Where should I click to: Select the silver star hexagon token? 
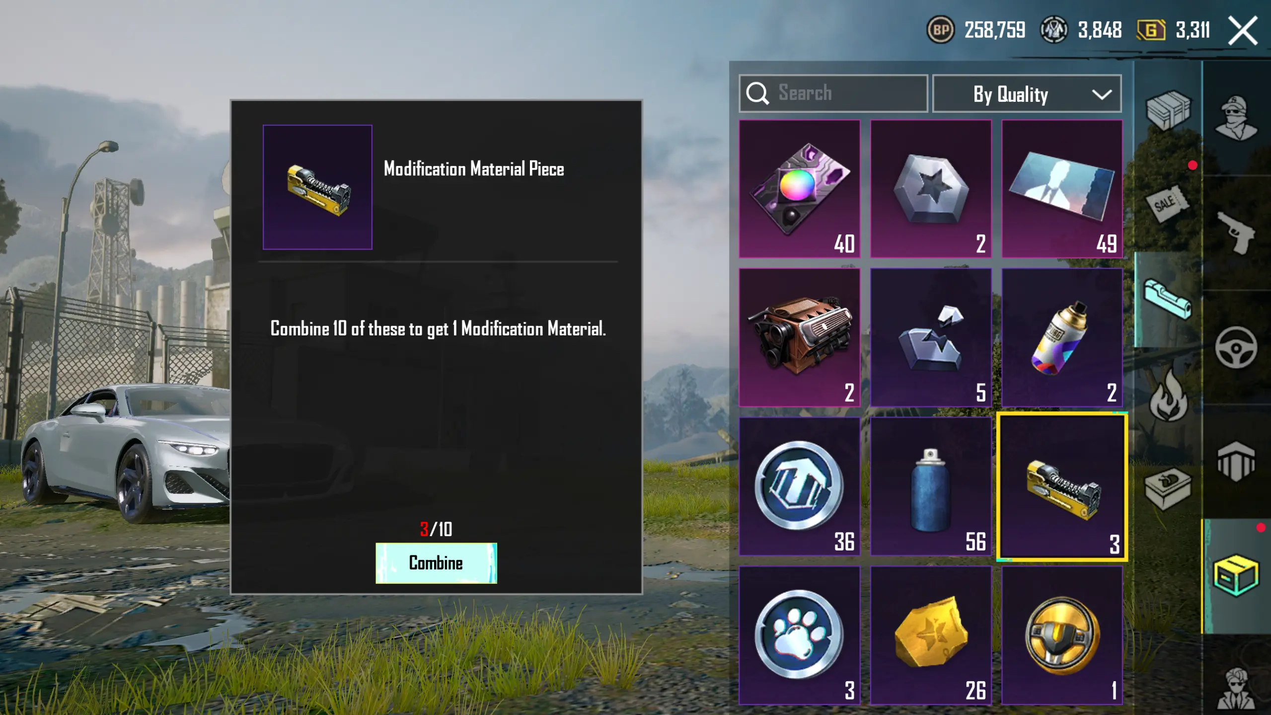click(931, 189)
